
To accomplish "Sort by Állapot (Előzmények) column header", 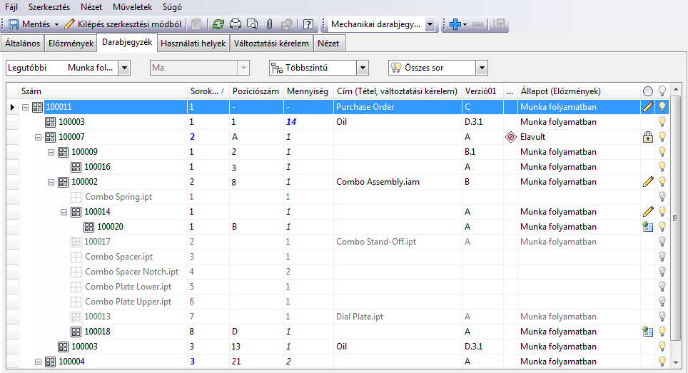I will [x=579, y=91].
